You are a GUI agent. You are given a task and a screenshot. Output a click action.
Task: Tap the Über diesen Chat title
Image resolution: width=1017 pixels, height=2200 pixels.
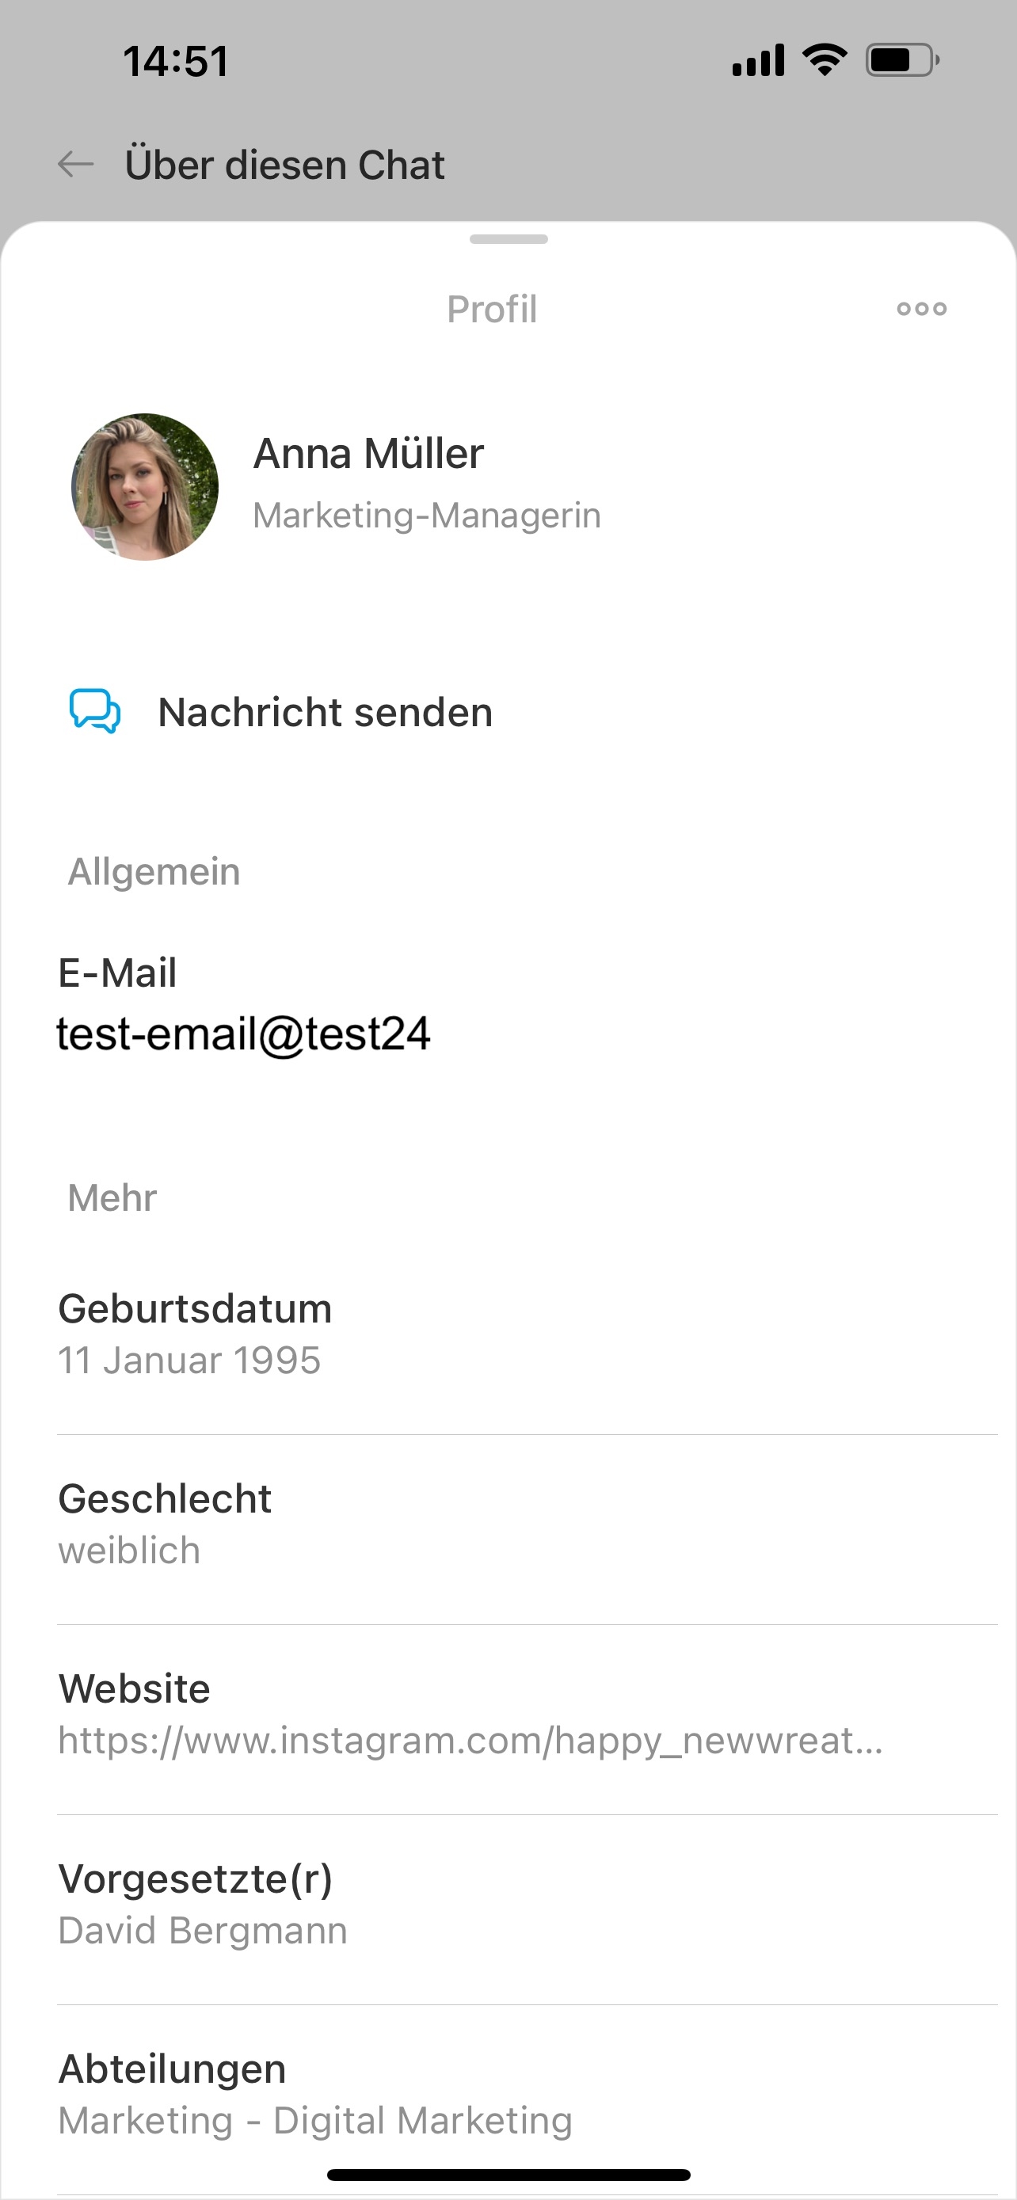(284, 164)
